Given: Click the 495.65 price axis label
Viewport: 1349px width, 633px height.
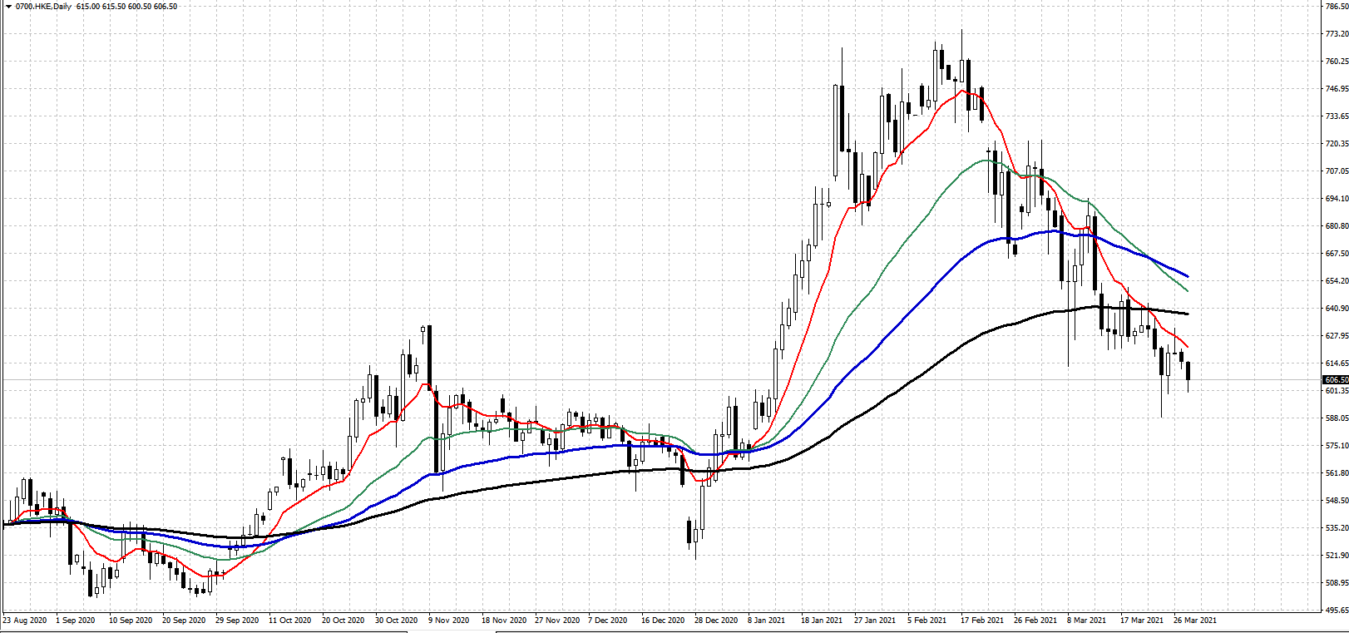Looking at the screenshot, I should point(1336,611).
